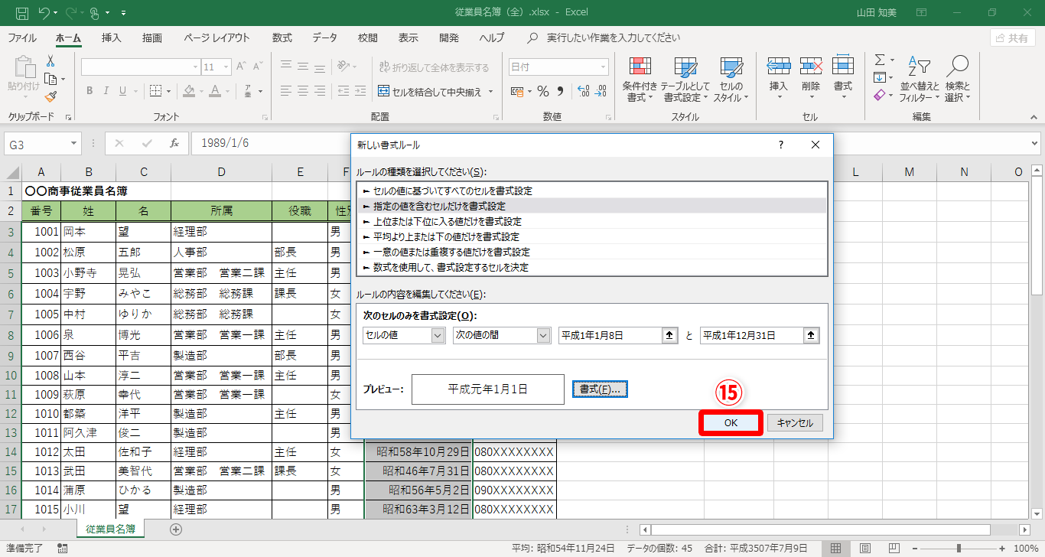This screenshot has height=557, width=1045.
Task: Switch to the 挿入 ribbon tab
Action: (x=112, y=37)
